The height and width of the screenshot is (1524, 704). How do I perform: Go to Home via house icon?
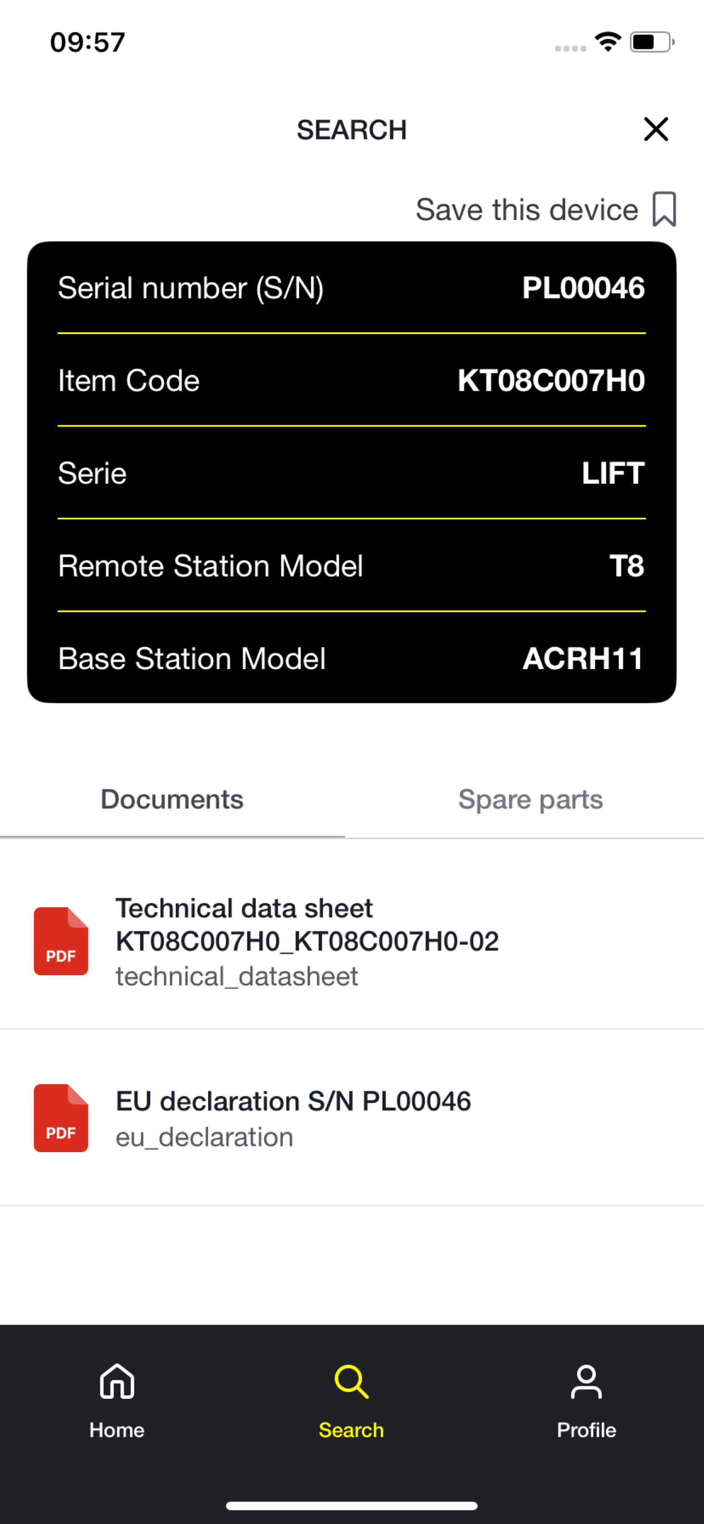(117, 1382)
